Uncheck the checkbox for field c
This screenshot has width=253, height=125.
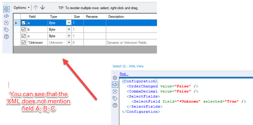(x=24, y=36)
